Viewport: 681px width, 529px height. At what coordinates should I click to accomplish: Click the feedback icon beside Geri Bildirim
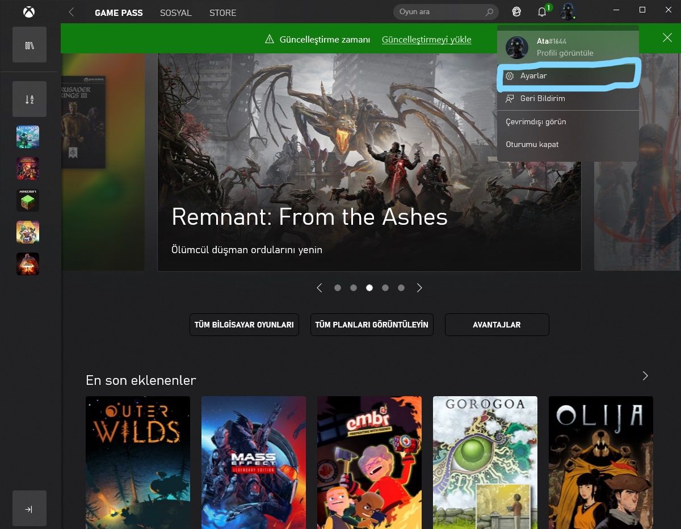click(x=510, y=99)
